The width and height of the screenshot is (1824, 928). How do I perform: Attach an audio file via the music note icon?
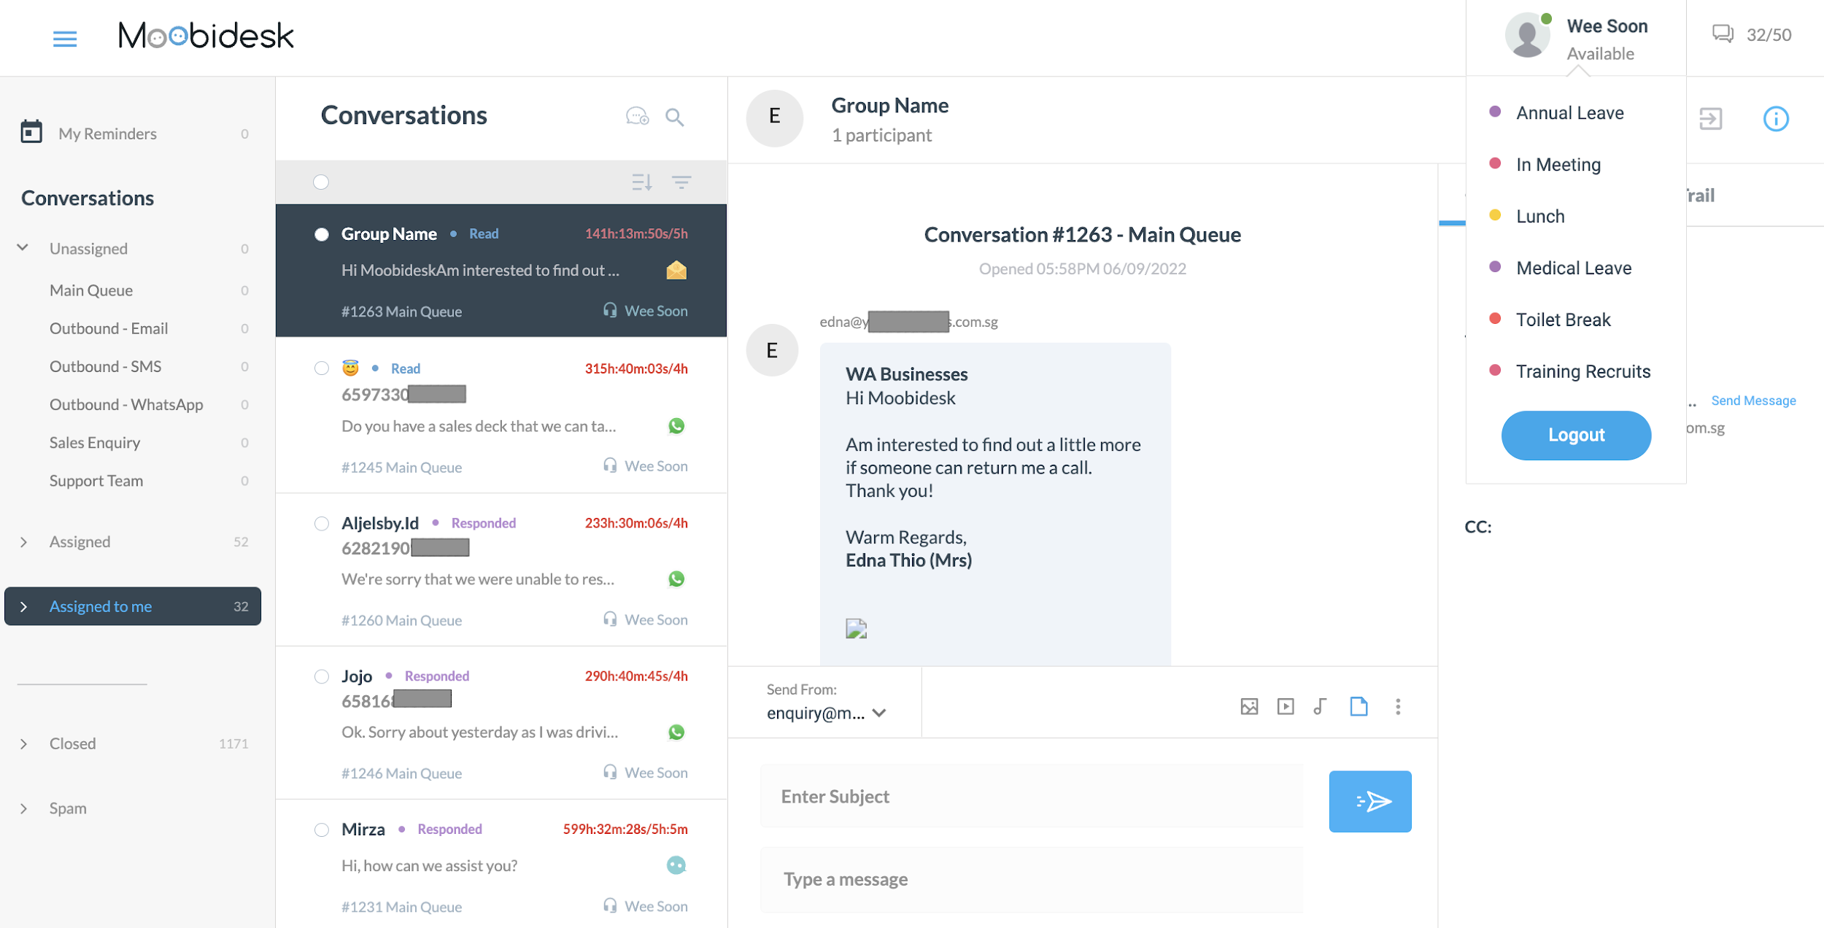click(1321, 706)
